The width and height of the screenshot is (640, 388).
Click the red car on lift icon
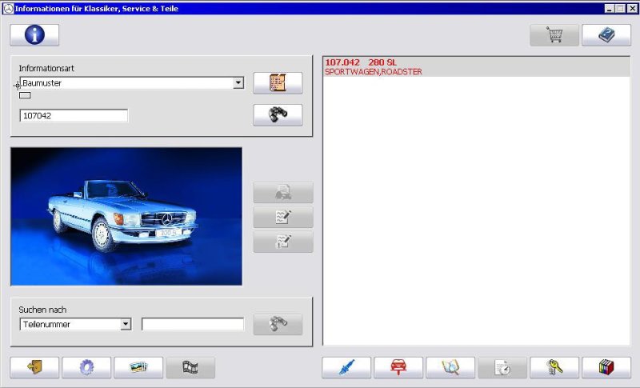point(398,368)
